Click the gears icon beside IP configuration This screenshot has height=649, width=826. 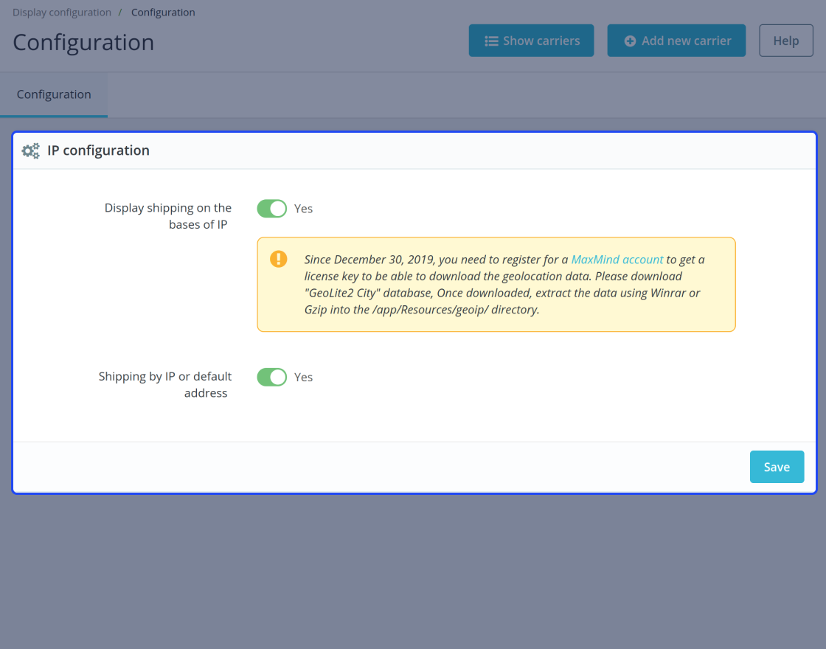click(x=30, y=150)
